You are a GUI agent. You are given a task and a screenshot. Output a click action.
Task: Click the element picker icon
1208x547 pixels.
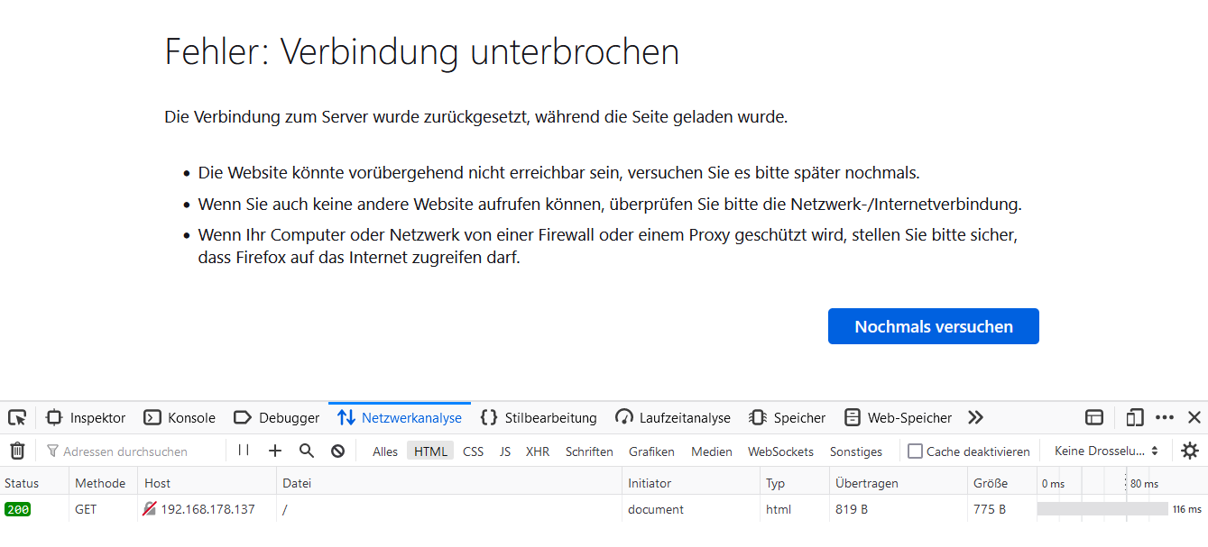point(17,418)
